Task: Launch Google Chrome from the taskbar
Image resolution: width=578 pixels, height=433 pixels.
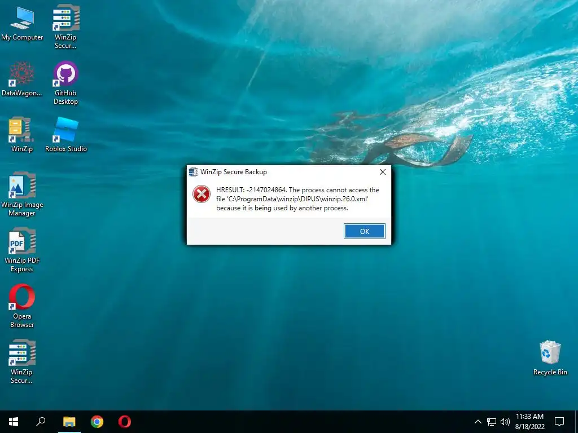Action: pyautogui.click(x=97, y=422)
